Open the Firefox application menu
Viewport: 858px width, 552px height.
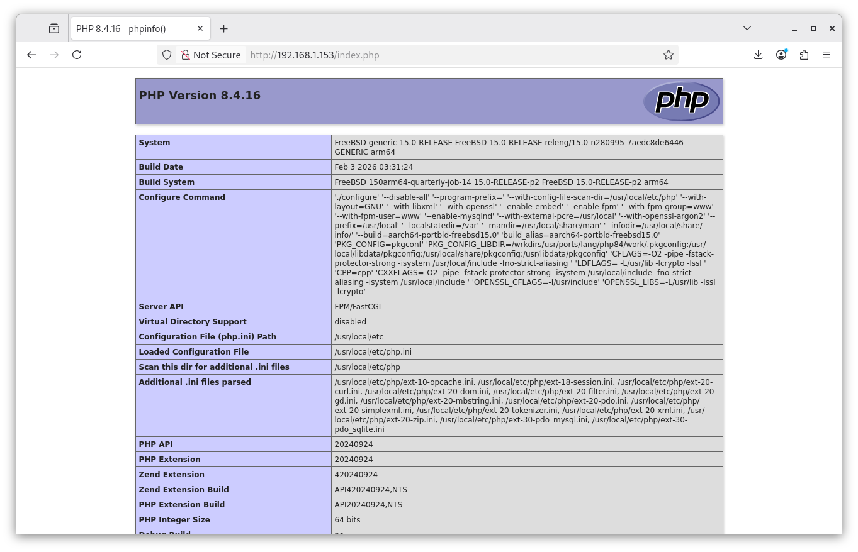[x=827, y=55]
